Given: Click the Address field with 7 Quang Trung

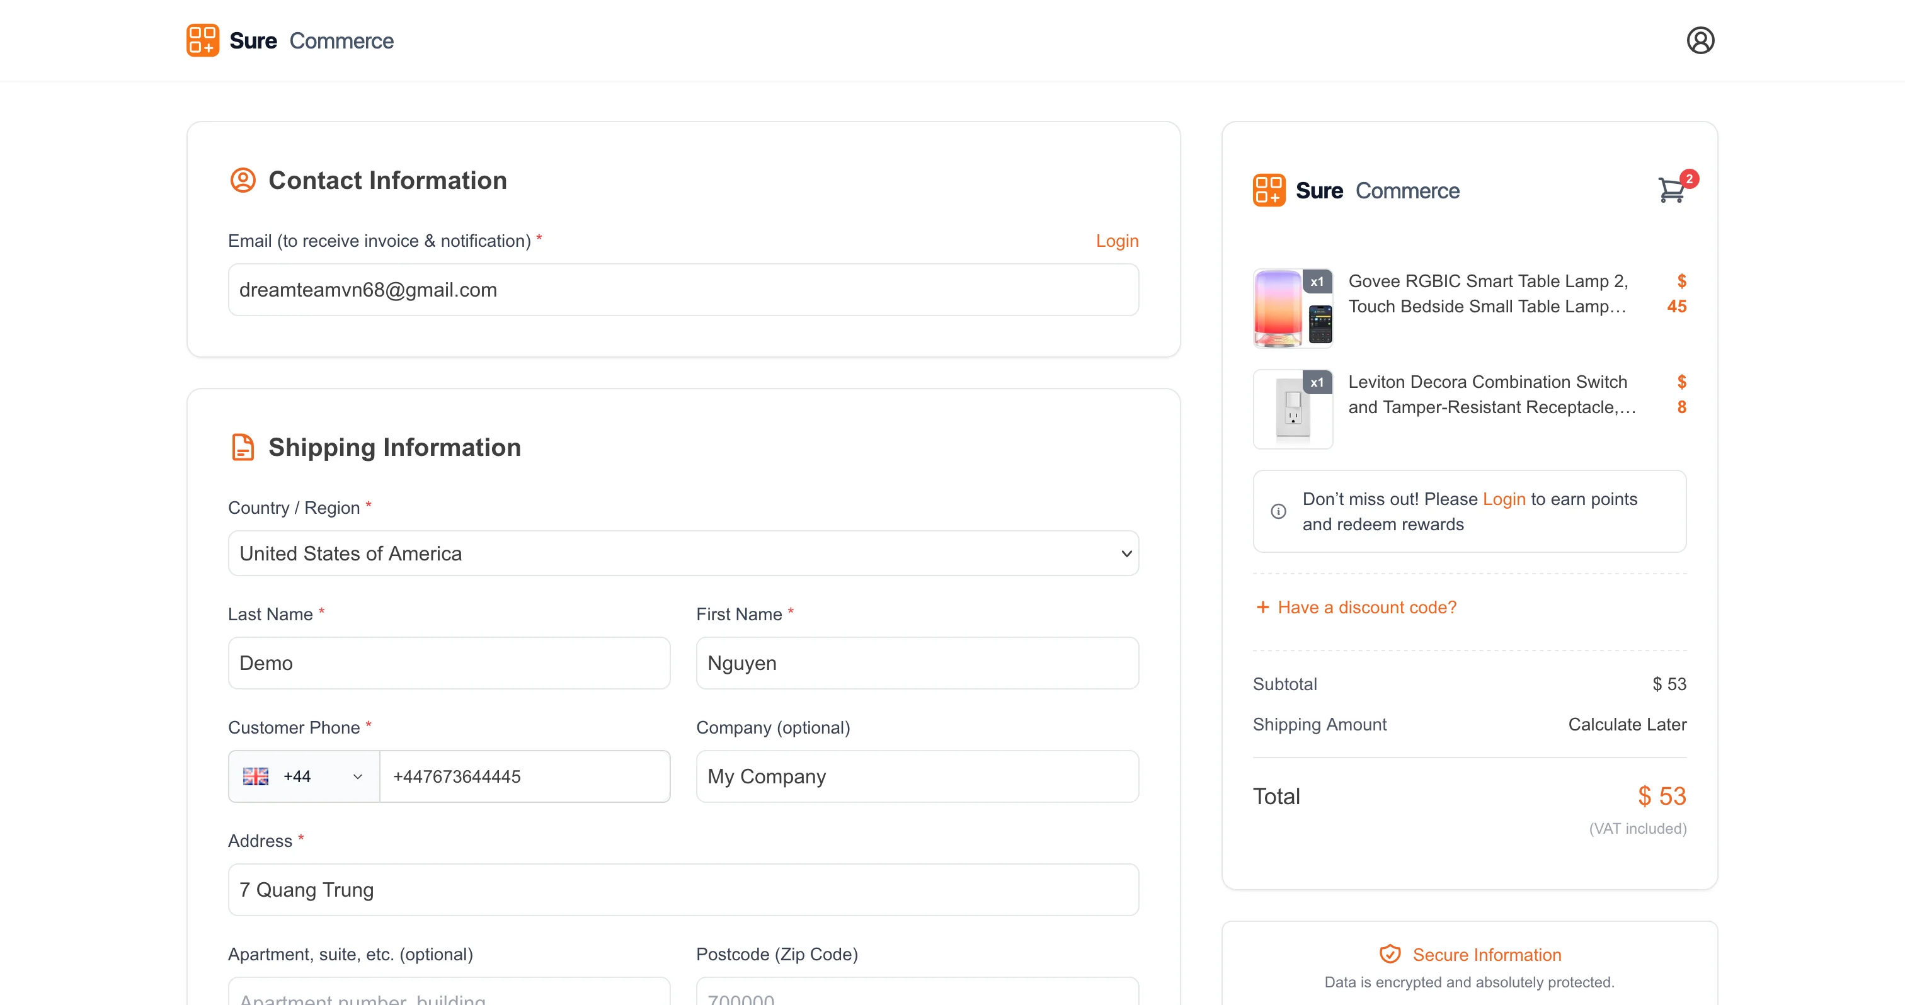Looking at the screenshot, I should [x=683, y=890].
